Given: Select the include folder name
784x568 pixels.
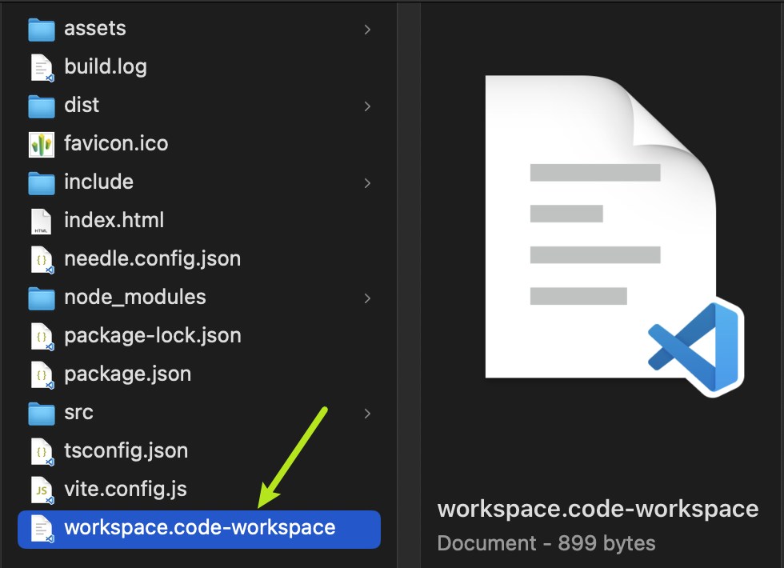Looking at the screenshot, I should point(98,182).
